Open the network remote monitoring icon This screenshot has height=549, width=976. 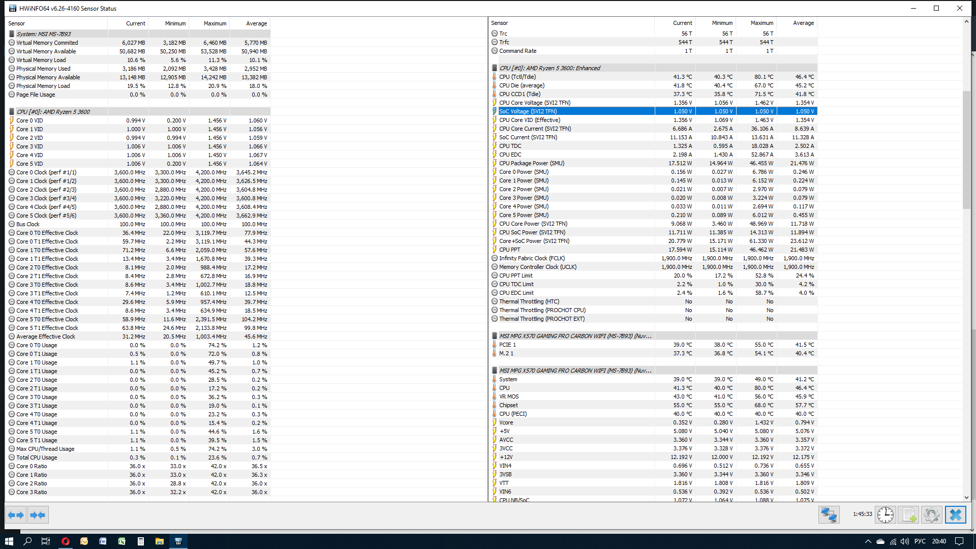[829, 515]
